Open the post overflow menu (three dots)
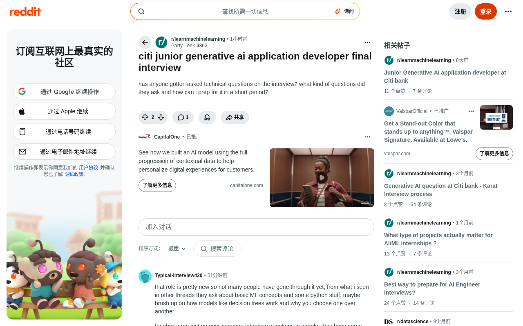 [x=368, y=42]
